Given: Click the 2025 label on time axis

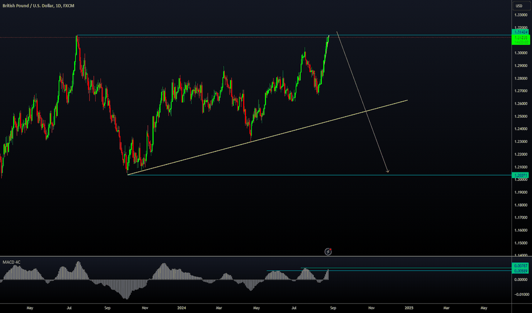Looking at the screenshot, I should 409,308.
